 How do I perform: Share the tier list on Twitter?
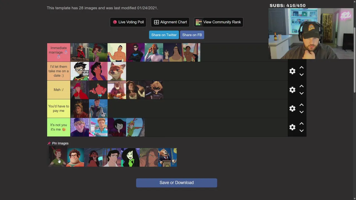tap(164, 35)
